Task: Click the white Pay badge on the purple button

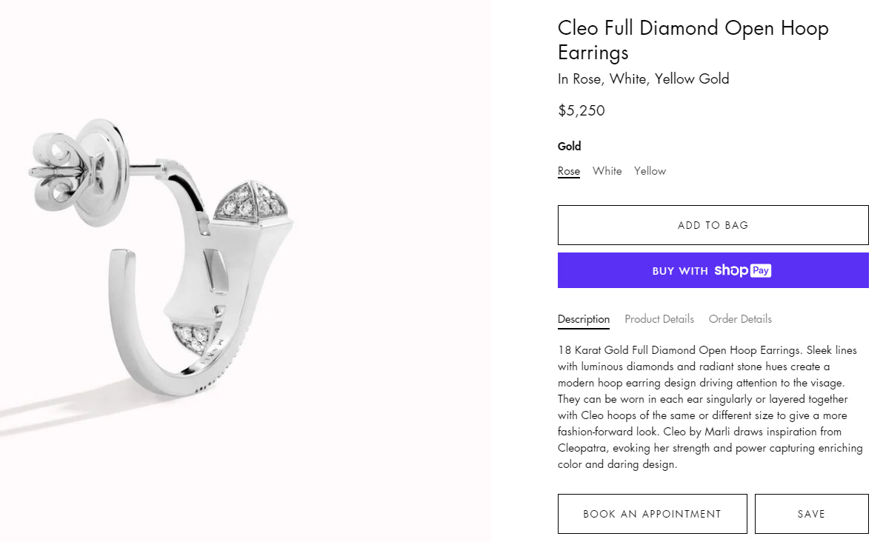Action: pos(760,270)
